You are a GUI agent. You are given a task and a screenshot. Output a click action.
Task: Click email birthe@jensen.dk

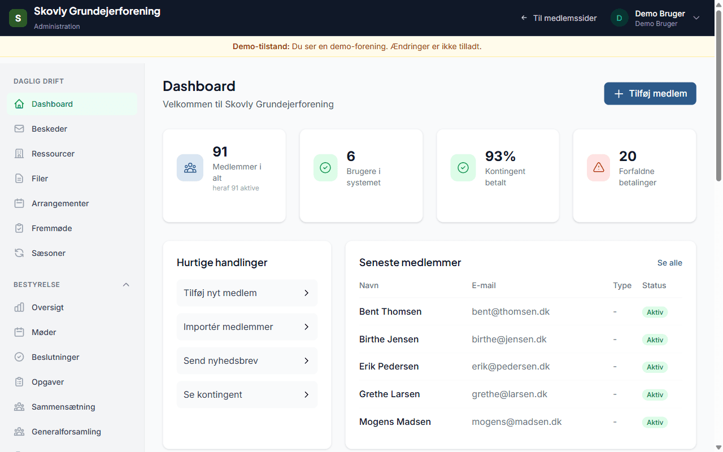(x=509, y=340)
